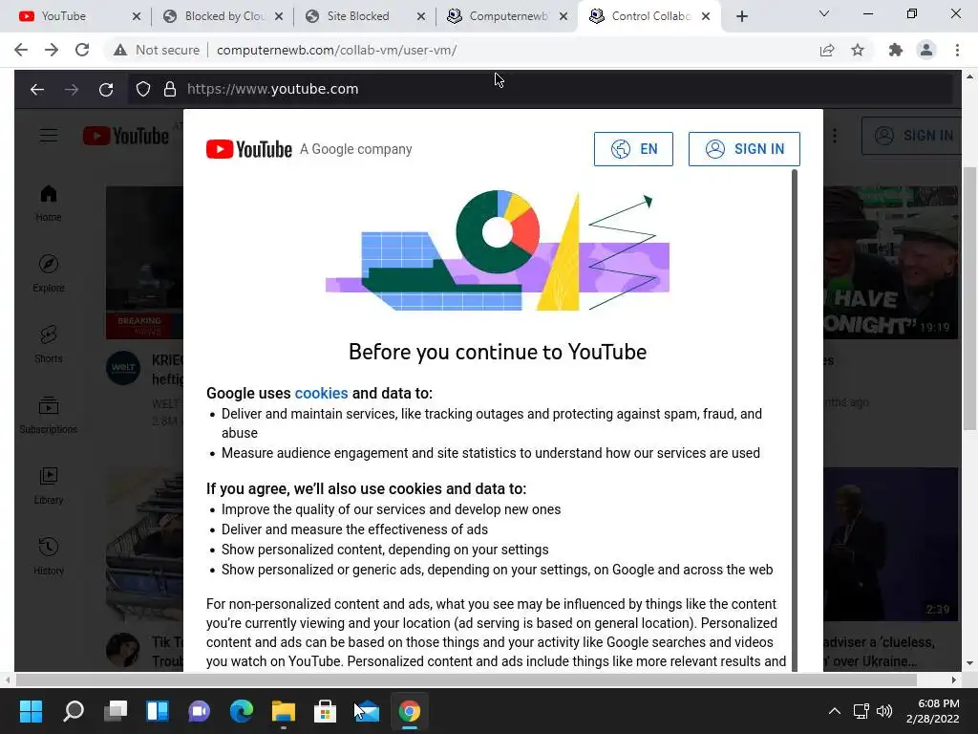Click the Chrome icon on the taskbar

tap(409, 711)
